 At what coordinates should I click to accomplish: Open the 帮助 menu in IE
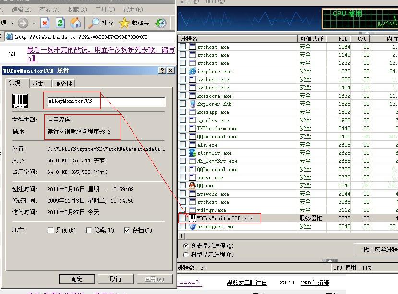133,10
